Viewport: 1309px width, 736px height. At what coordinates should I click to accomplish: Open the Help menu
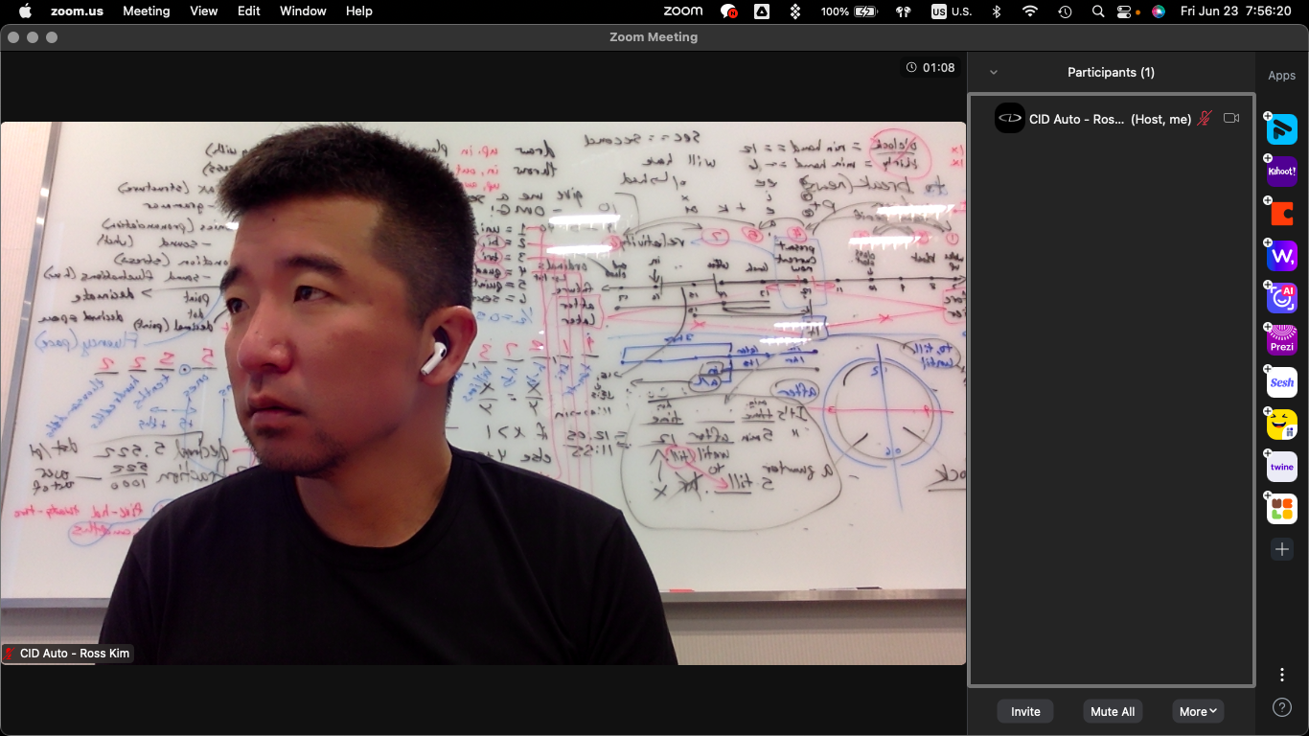(x=359, y=11)
